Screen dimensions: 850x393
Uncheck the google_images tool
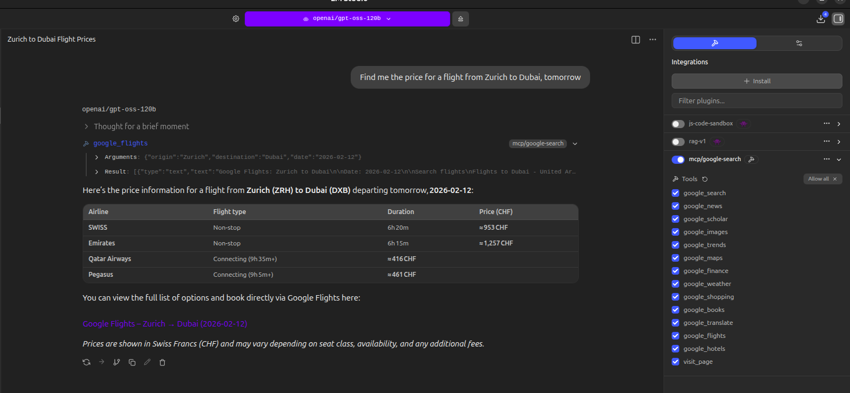(675, 232)
